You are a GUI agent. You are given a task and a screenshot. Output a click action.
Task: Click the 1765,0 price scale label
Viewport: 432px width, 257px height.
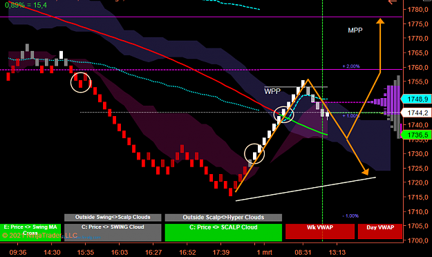pyautogui.click(x=417, y=53)
